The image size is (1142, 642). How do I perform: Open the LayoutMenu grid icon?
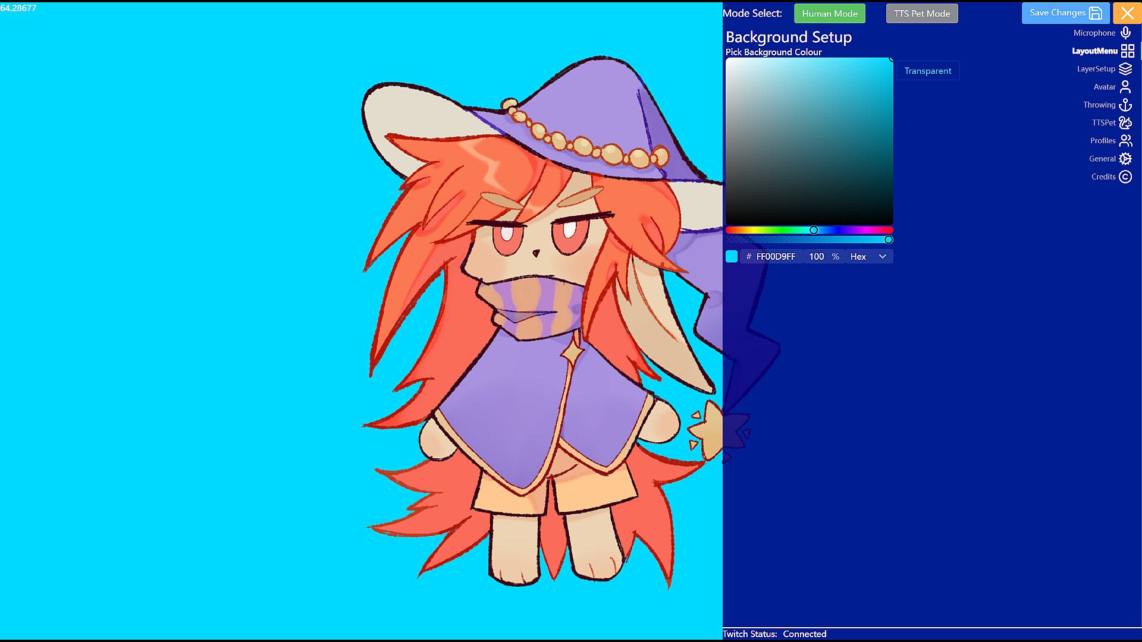[x=1127, y=51]
